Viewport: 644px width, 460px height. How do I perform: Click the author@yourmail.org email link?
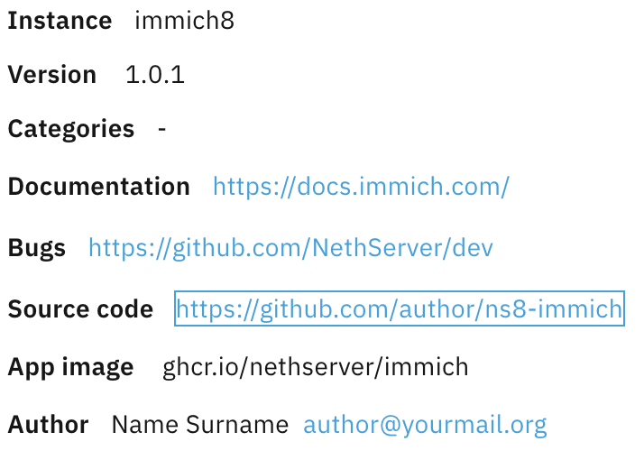(425, 425)
